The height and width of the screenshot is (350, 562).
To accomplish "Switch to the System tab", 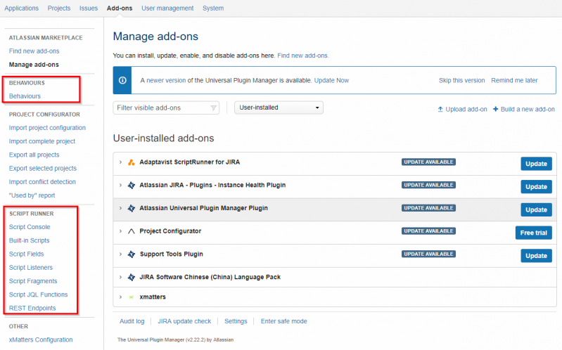I will (212, 8).
